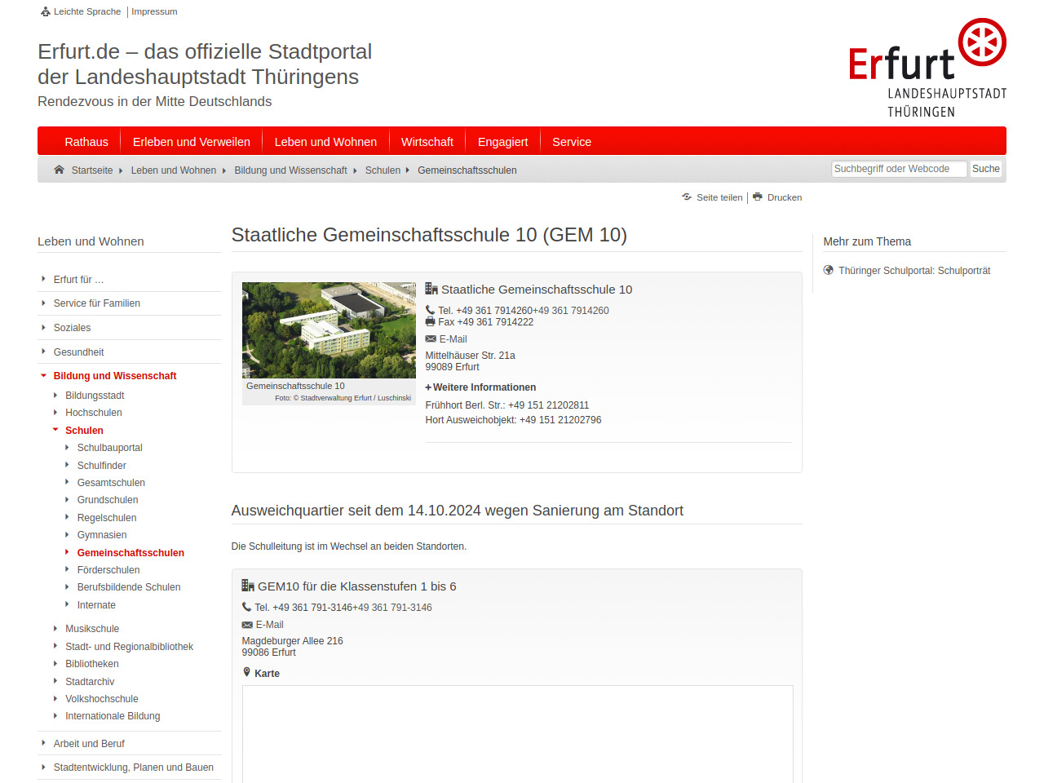1044x783 pixels.
Task: Open the Rathaus main menu item
Action: (x=86, y=142)
